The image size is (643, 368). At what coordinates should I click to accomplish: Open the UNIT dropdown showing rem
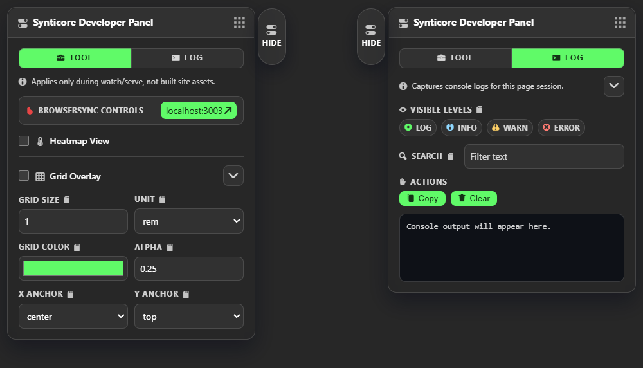click(188, 221)
